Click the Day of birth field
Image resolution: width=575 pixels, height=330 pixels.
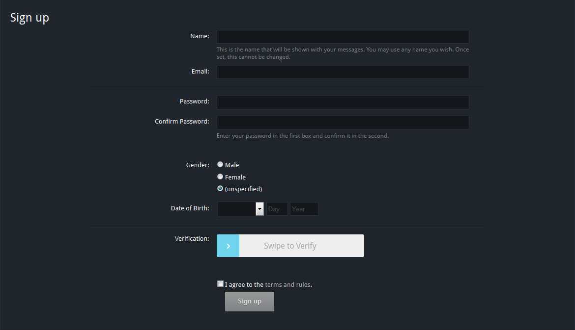tap(277, 209)
